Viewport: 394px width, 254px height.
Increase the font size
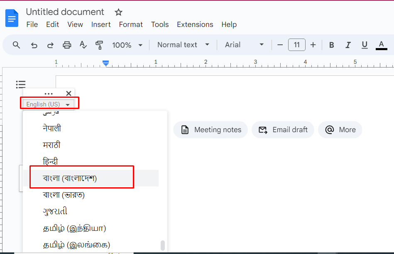point(313,45)
